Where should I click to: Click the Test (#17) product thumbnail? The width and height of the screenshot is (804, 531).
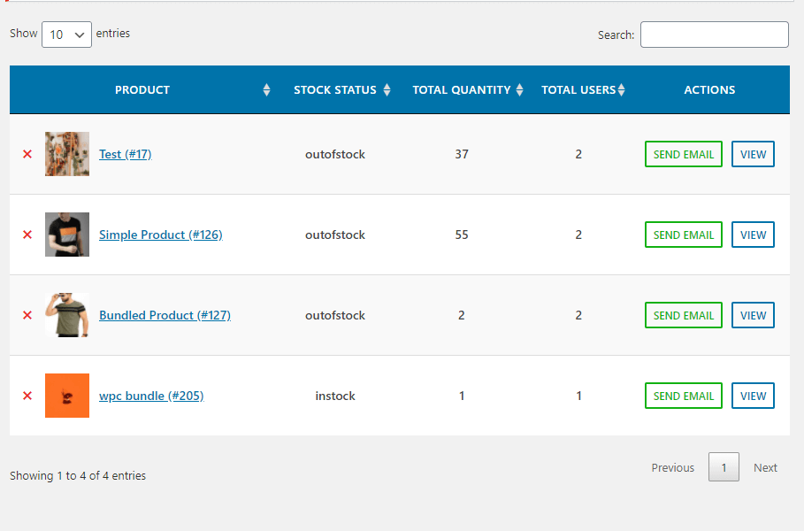coord(67,154)
